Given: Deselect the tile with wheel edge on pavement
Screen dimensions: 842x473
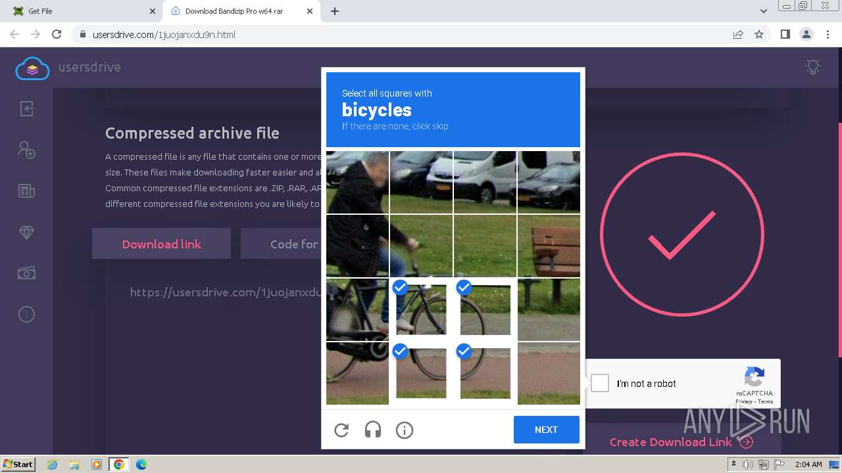Looking at the screenshot, I should pos(485,373).
